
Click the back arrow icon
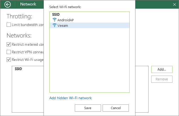8,4
